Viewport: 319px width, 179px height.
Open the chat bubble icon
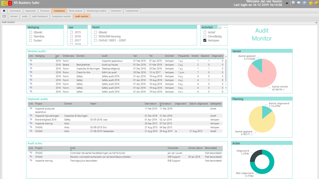point(299,3)
